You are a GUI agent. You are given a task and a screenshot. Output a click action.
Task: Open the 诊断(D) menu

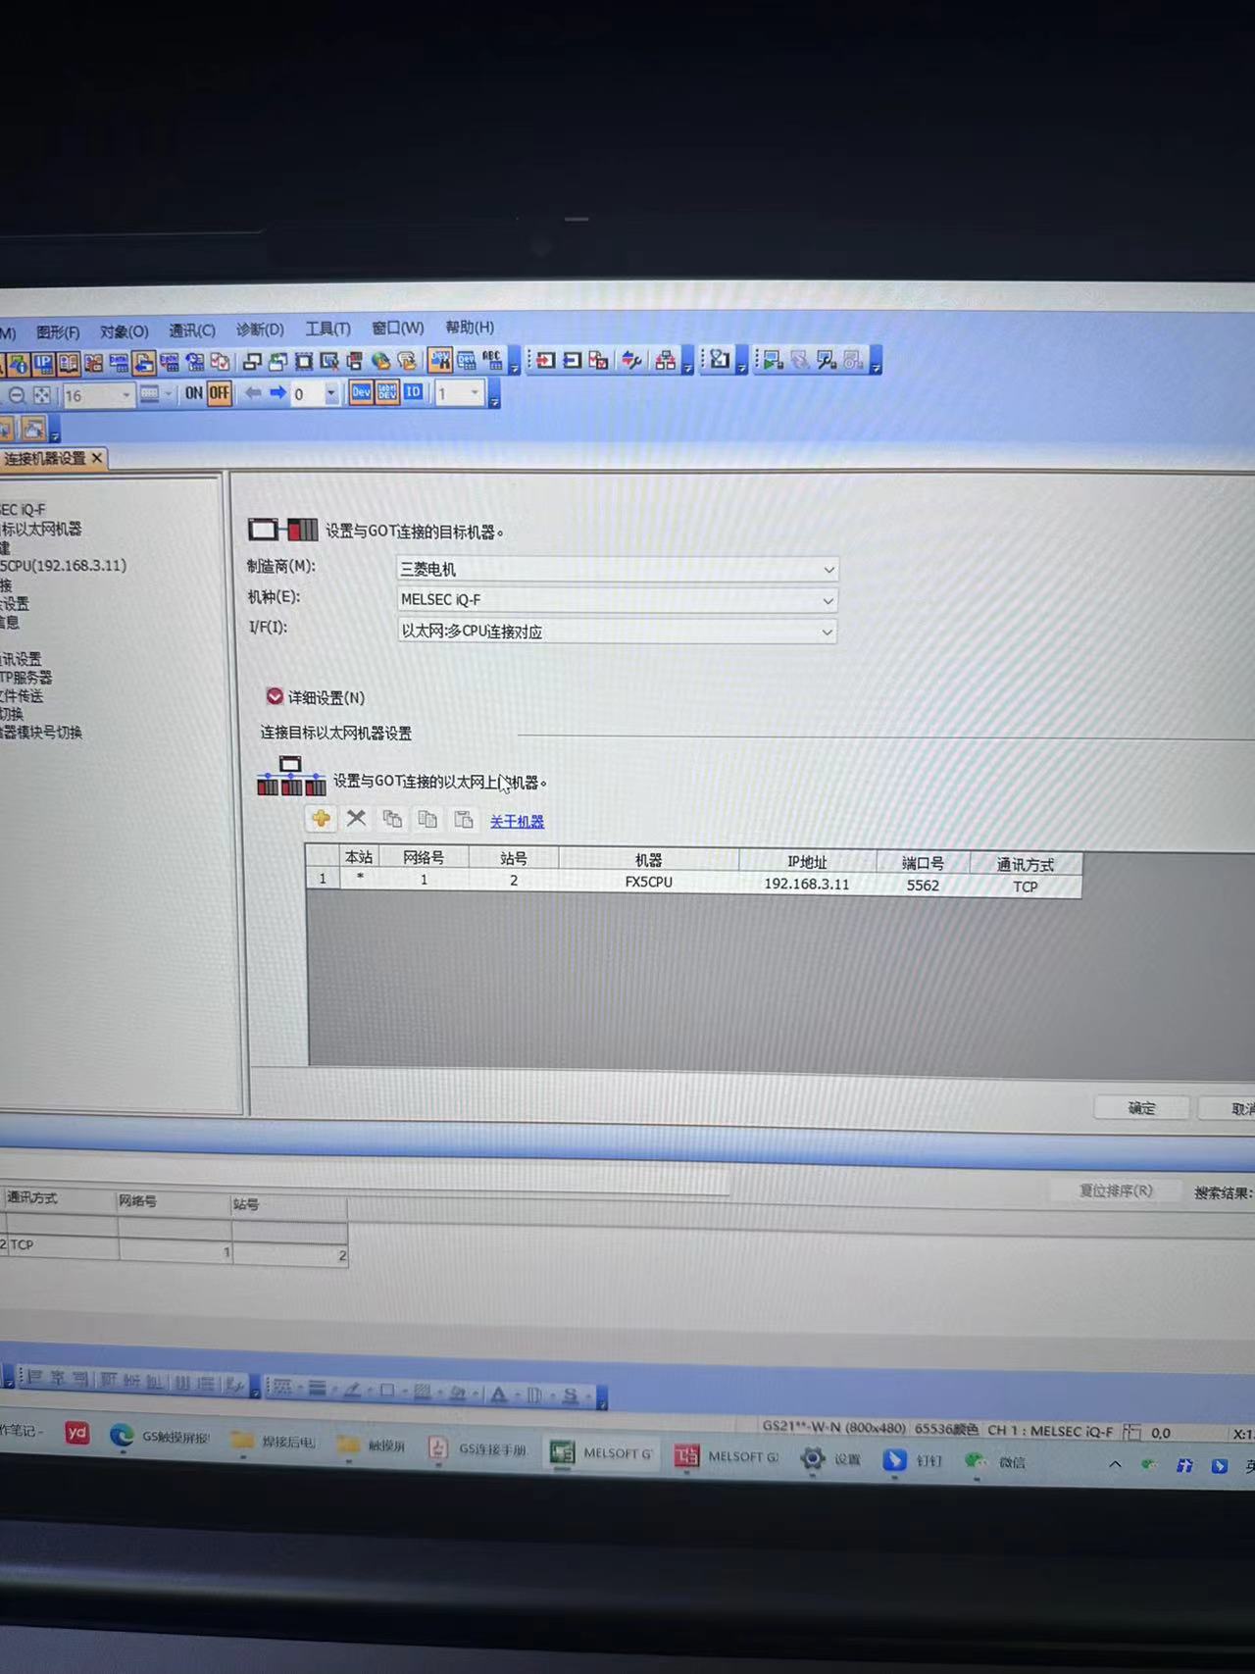click(260, 330)
